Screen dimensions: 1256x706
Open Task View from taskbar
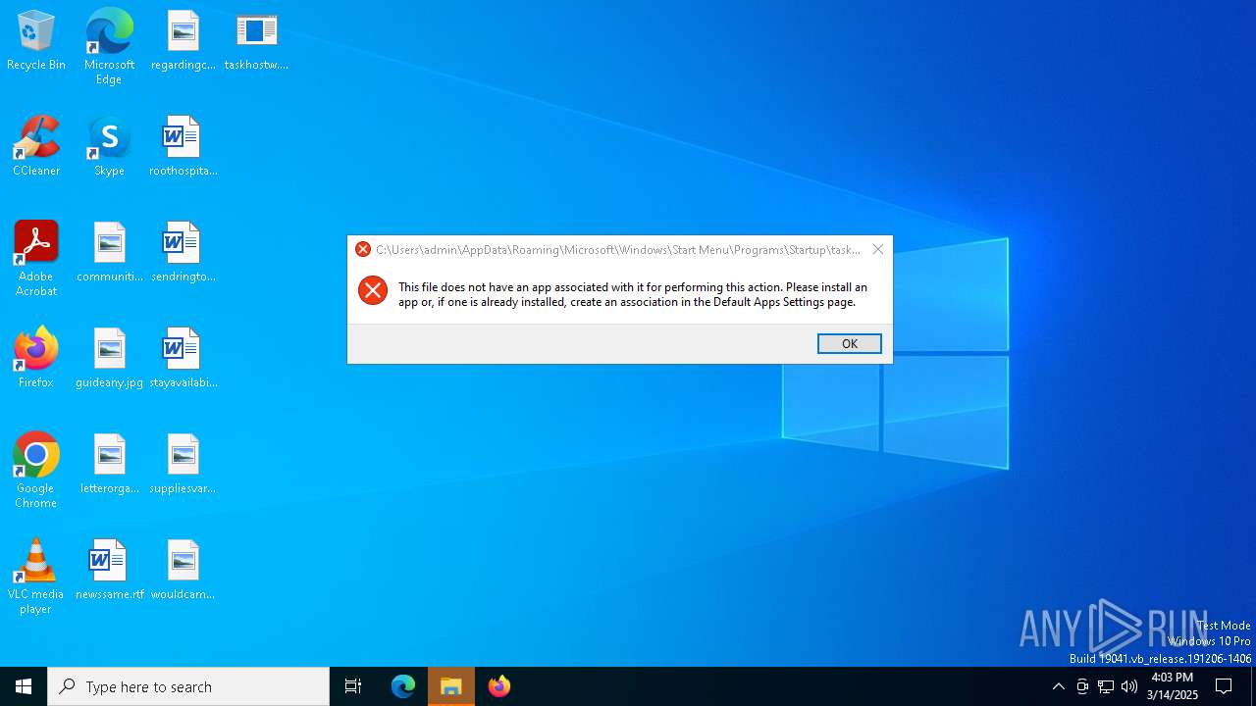click(x=353, y=686)
